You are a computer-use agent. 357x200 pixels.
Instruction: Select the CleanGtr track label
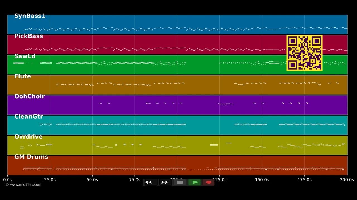coord(28,117)
